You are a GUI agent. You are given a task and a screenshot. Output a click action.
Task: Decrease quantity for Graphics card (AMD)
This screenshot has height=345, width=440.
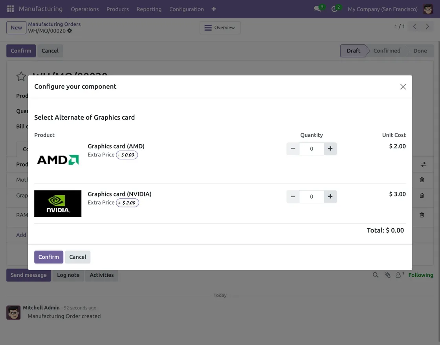293,149
